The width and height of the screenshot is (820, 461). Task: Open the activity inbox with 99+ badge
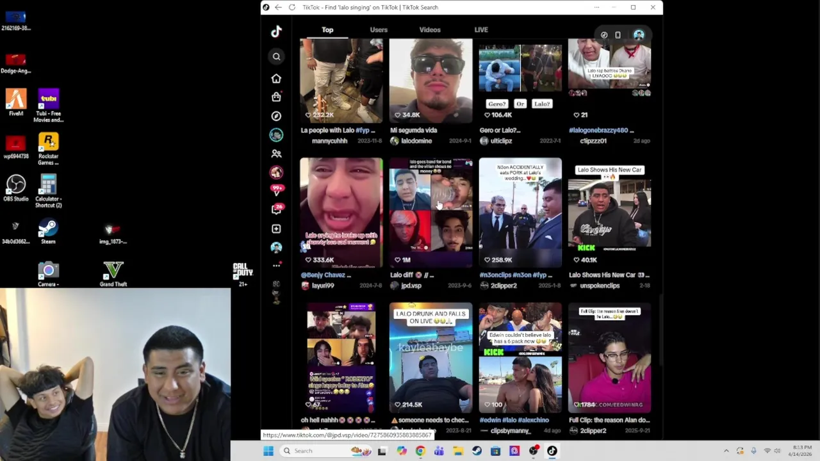pos(276,191)
